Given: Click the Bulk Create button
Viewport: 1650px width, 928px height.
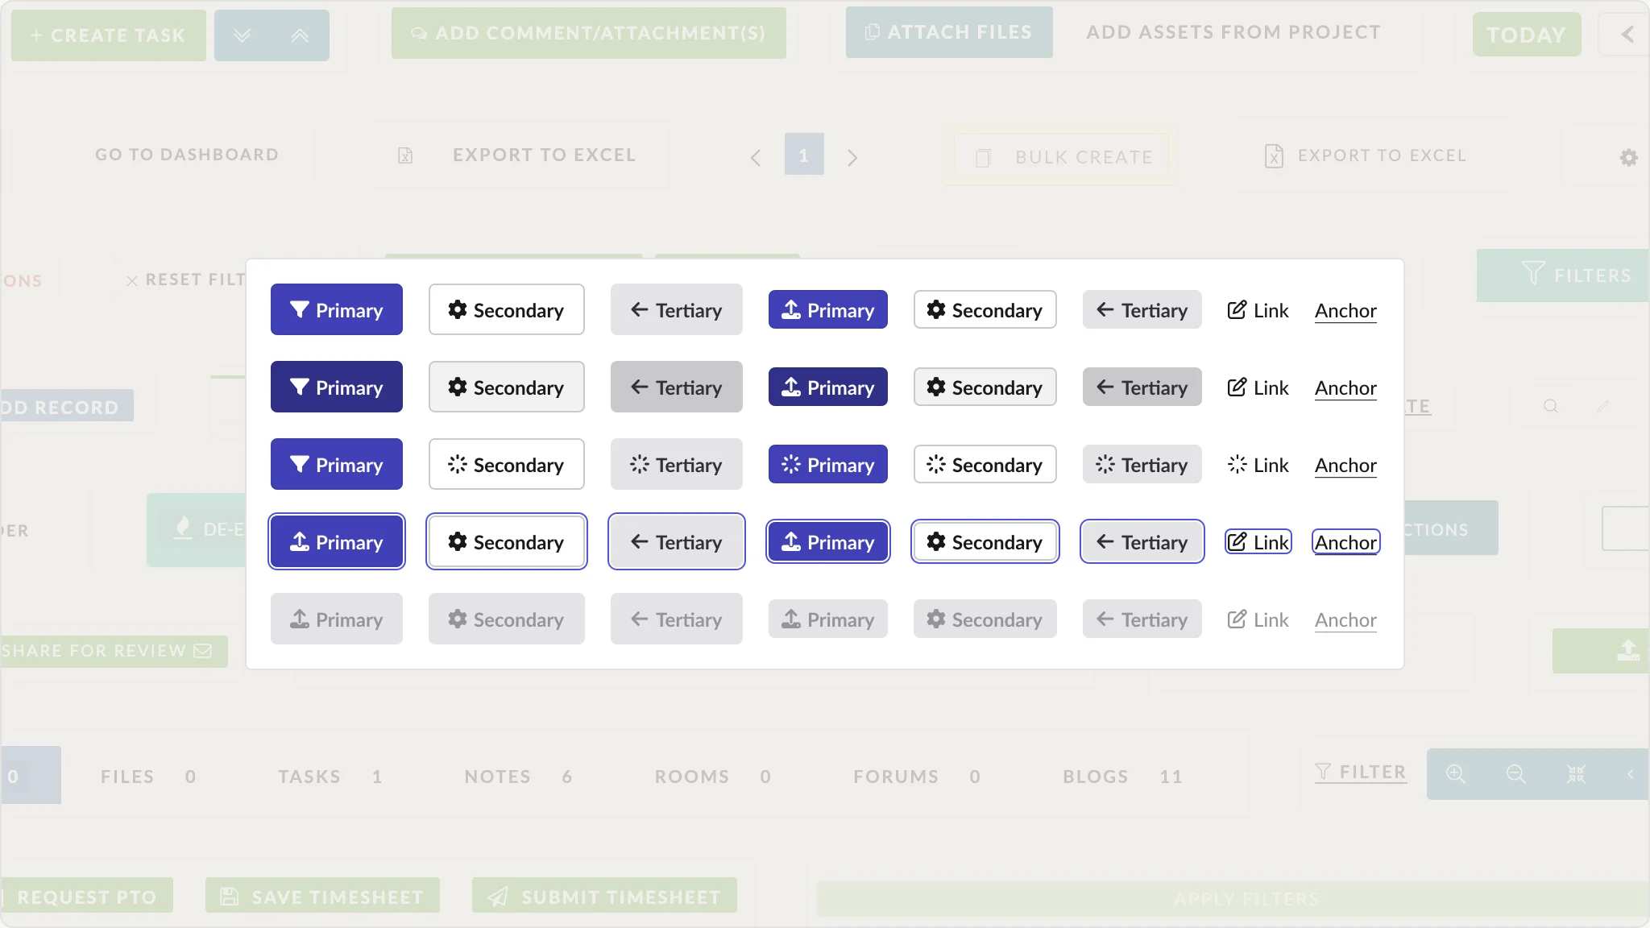Looking at the screenshot, I should (x=1062, y=158).
